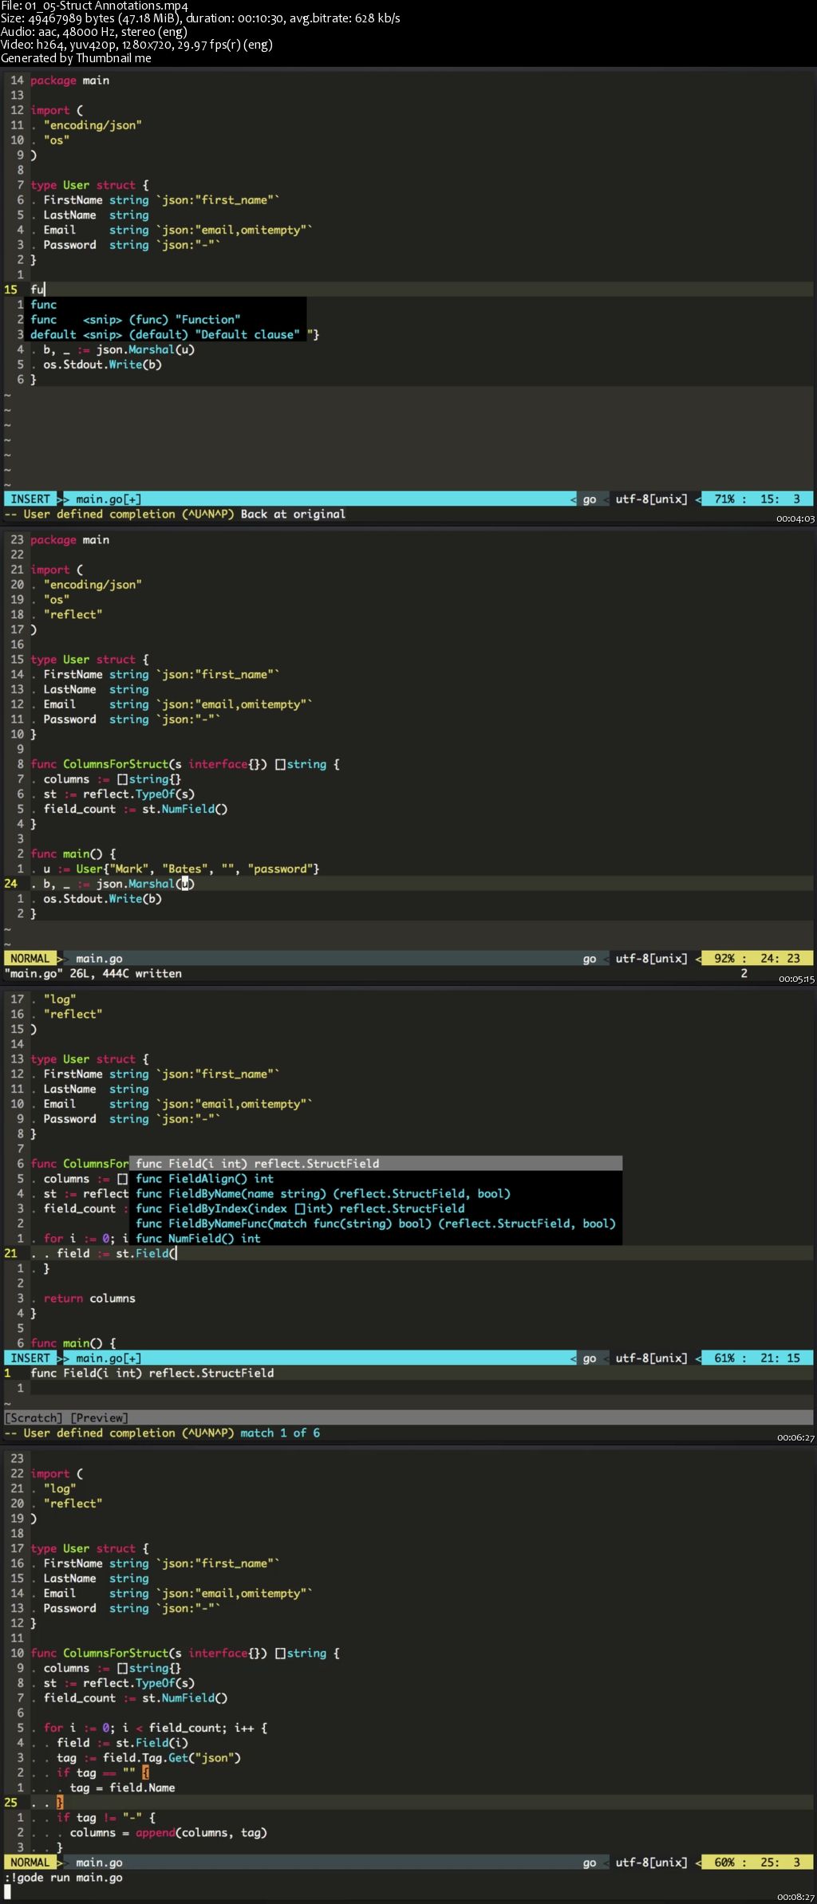Click the 'tag = field.Name' assignment line

coord(122,1788)
